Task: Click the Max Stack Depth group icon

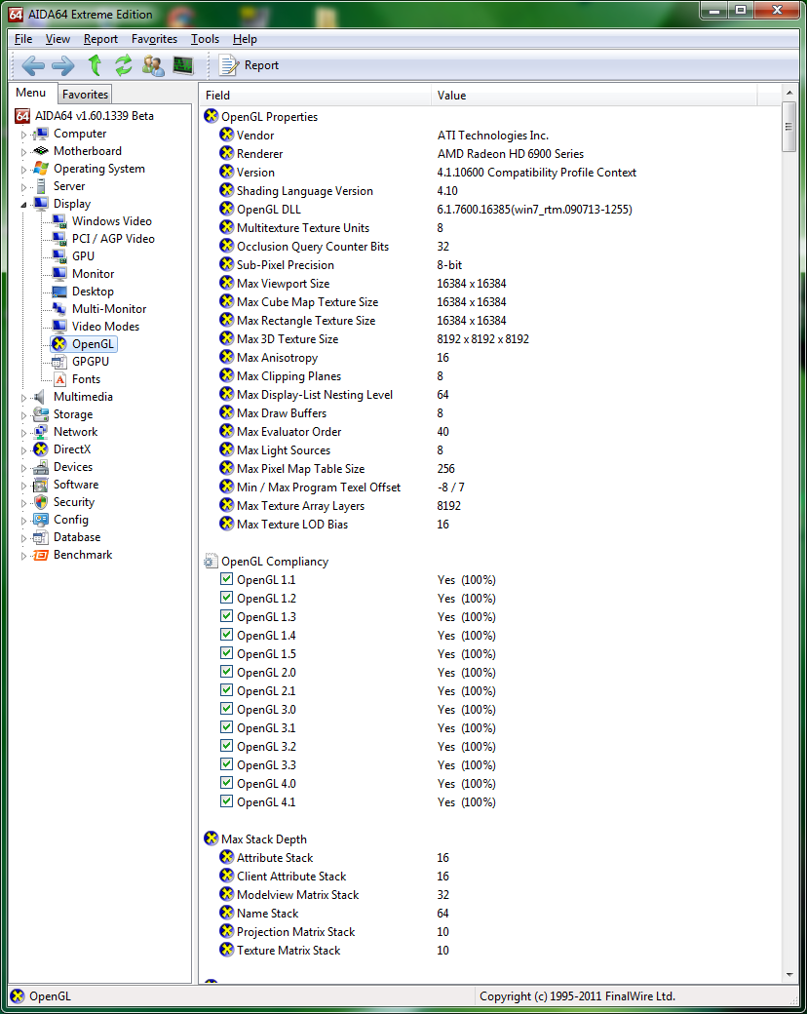Action: (x=211, y=838)
